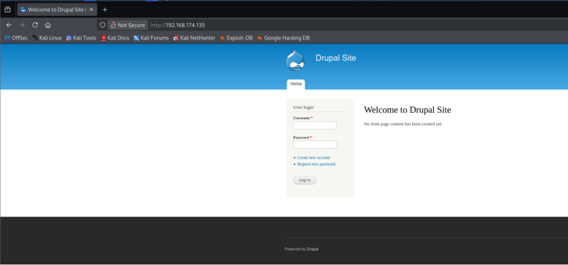Viewport: 568px width, 265px height.
Task: Click the browser back arrow
Action: pos(9,25)
